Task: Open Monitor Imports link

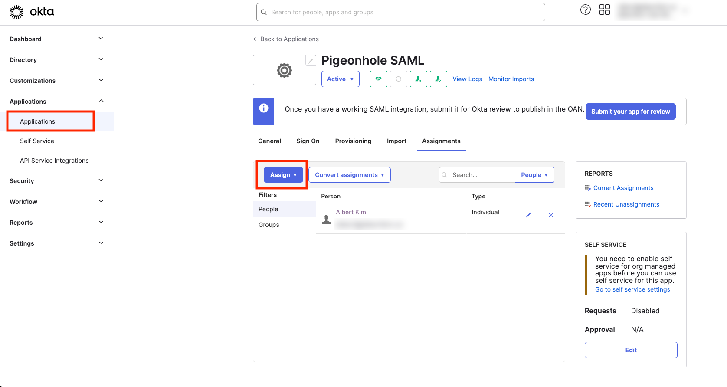Action: pos(511,79)
